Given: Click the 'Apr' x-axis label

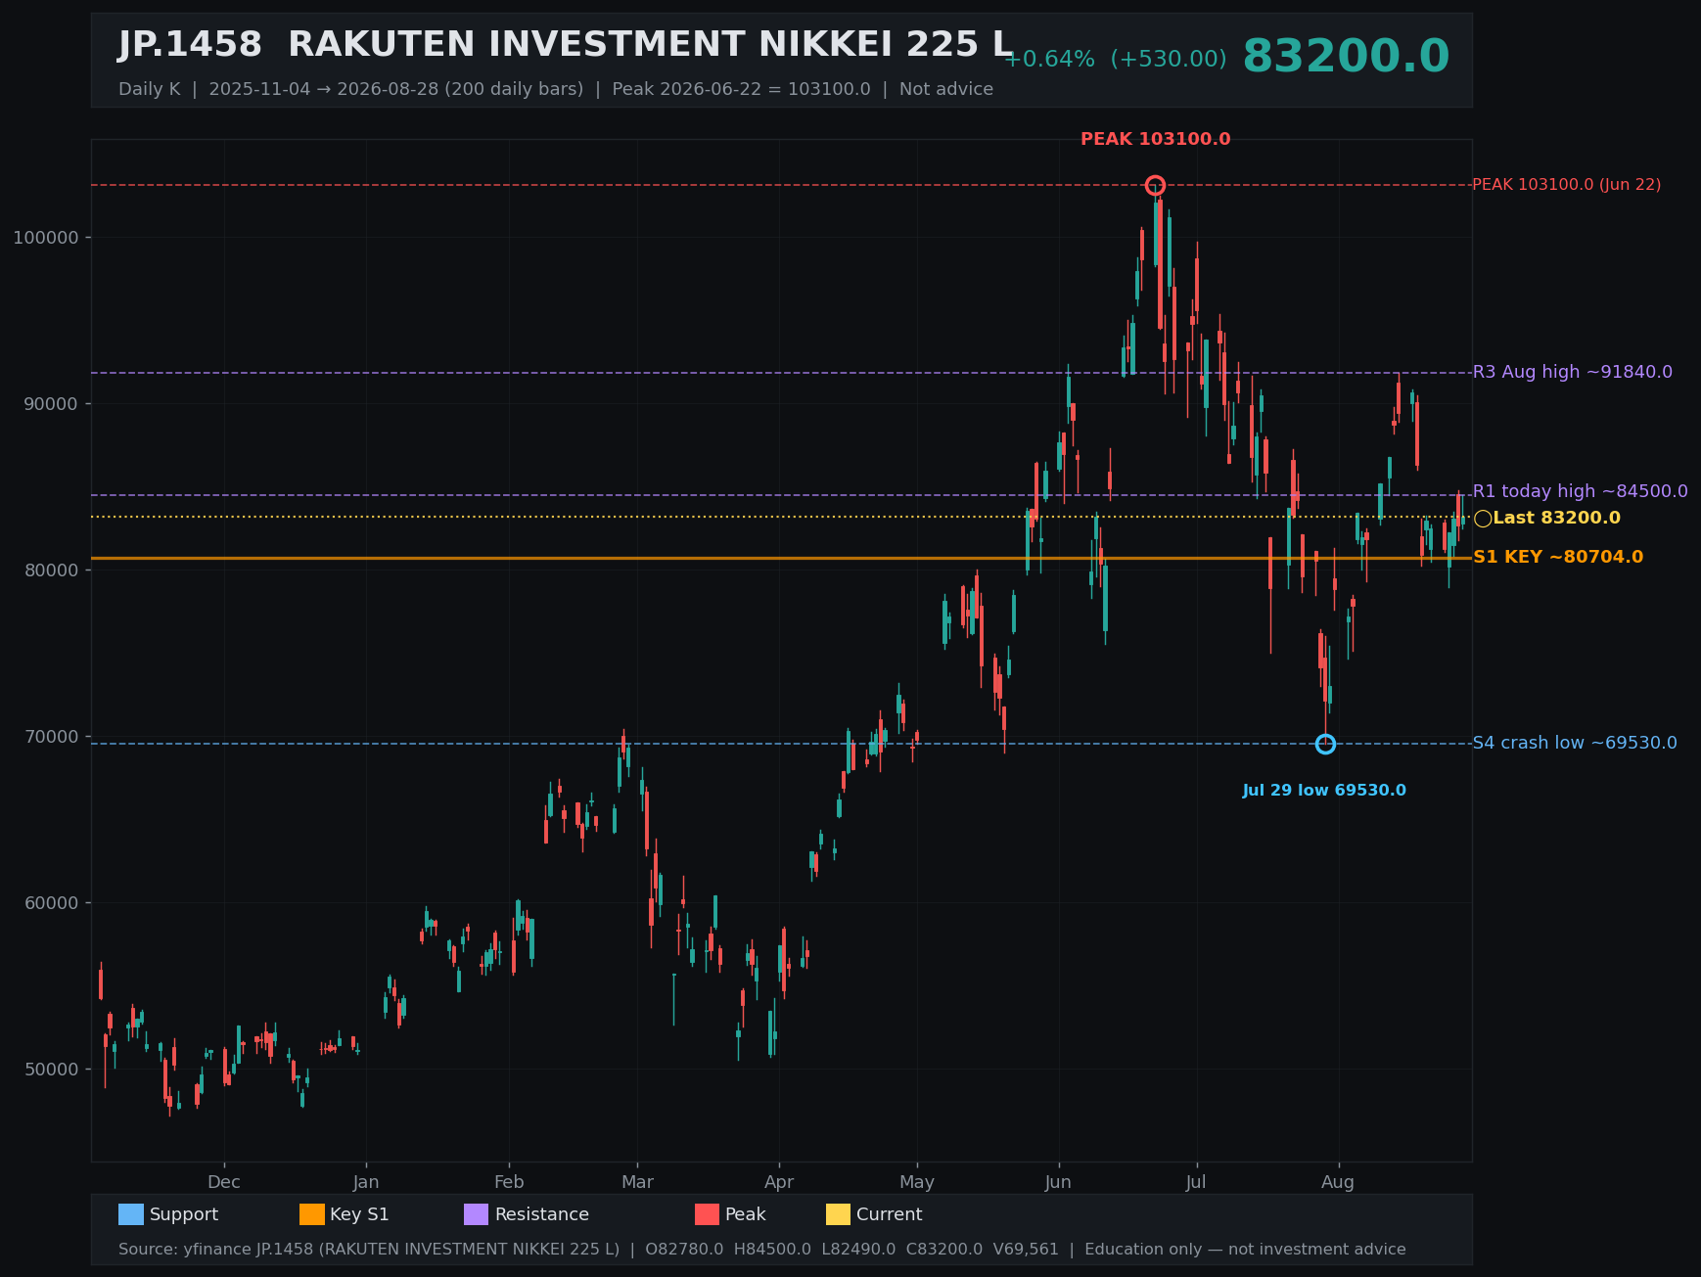Looking at the screenshot, I should point(779,1182).
